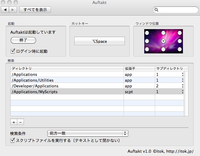Click the app extension for /Developer/Applications
This screenshot has height=156, width=200.
[x=139, y=86]
